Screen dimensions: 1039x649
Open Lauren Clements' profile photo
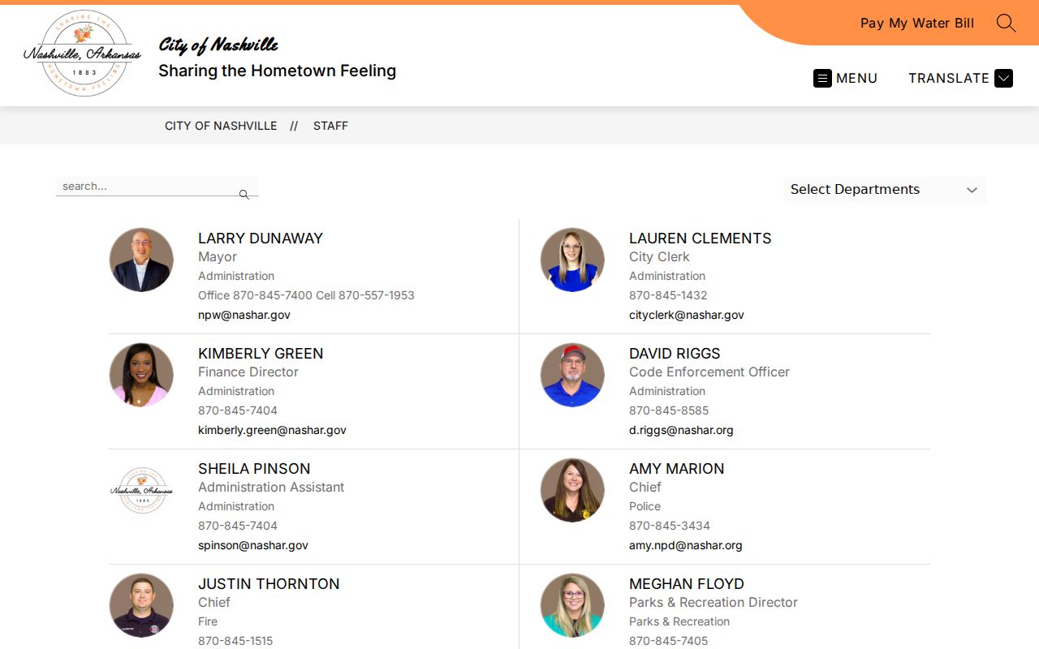tap(572, 260)
